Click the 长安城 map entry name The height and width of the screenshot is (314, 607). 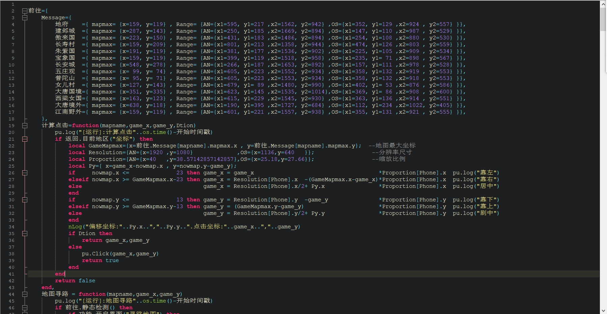[65, 65]
